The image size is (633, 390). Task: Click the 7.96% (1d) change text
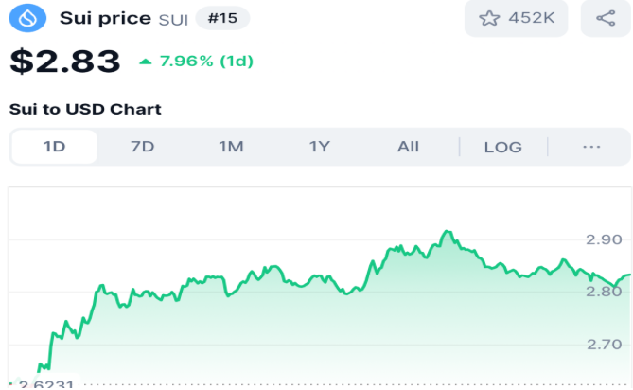205,62
